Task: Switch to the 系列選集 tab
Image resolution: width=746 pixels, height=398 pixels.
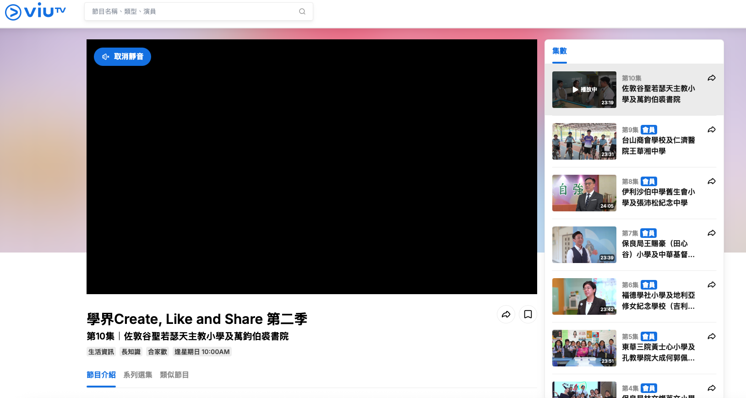Action: (x=138, y=375)
